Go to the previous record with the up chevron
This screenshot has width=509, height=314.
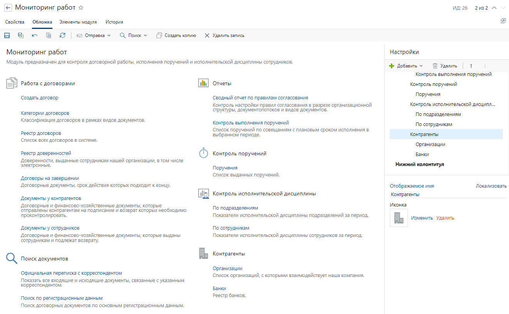coord(494,8)
